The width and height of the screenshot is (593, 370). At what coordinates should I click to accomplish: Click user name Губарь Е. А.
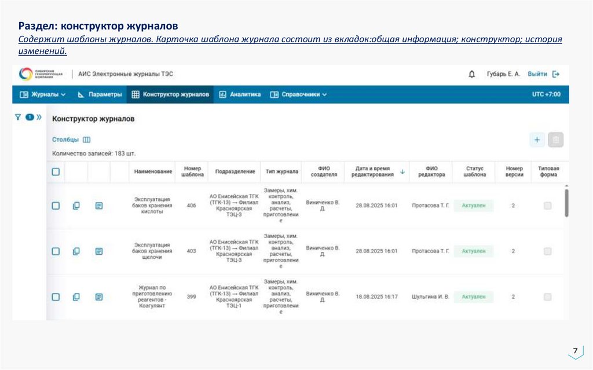tap(503, 74)
